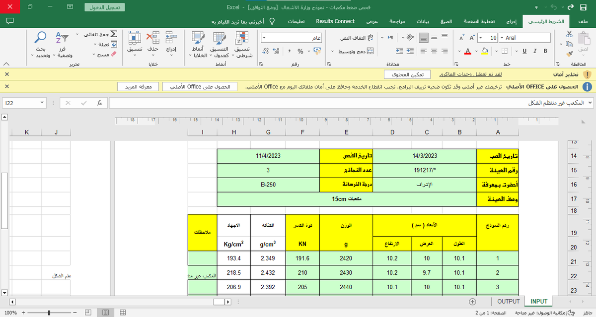Click the zoom slider handle
Image resolution: width=596 pixels, height=317 pixels.
pyautogui.click(x=49, y=313)
